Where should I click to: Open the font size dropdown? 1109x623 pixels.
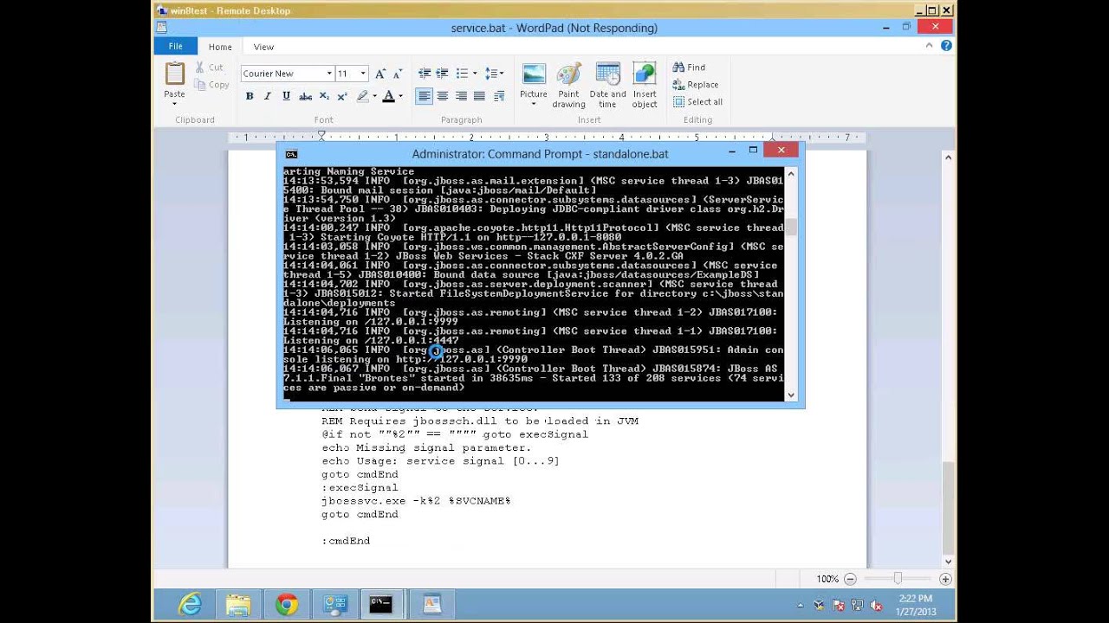(x=363, y=74)
